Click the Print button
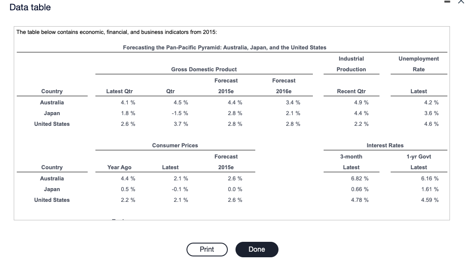Viewport: 465px width, 265px height. [x=207, y=250]
